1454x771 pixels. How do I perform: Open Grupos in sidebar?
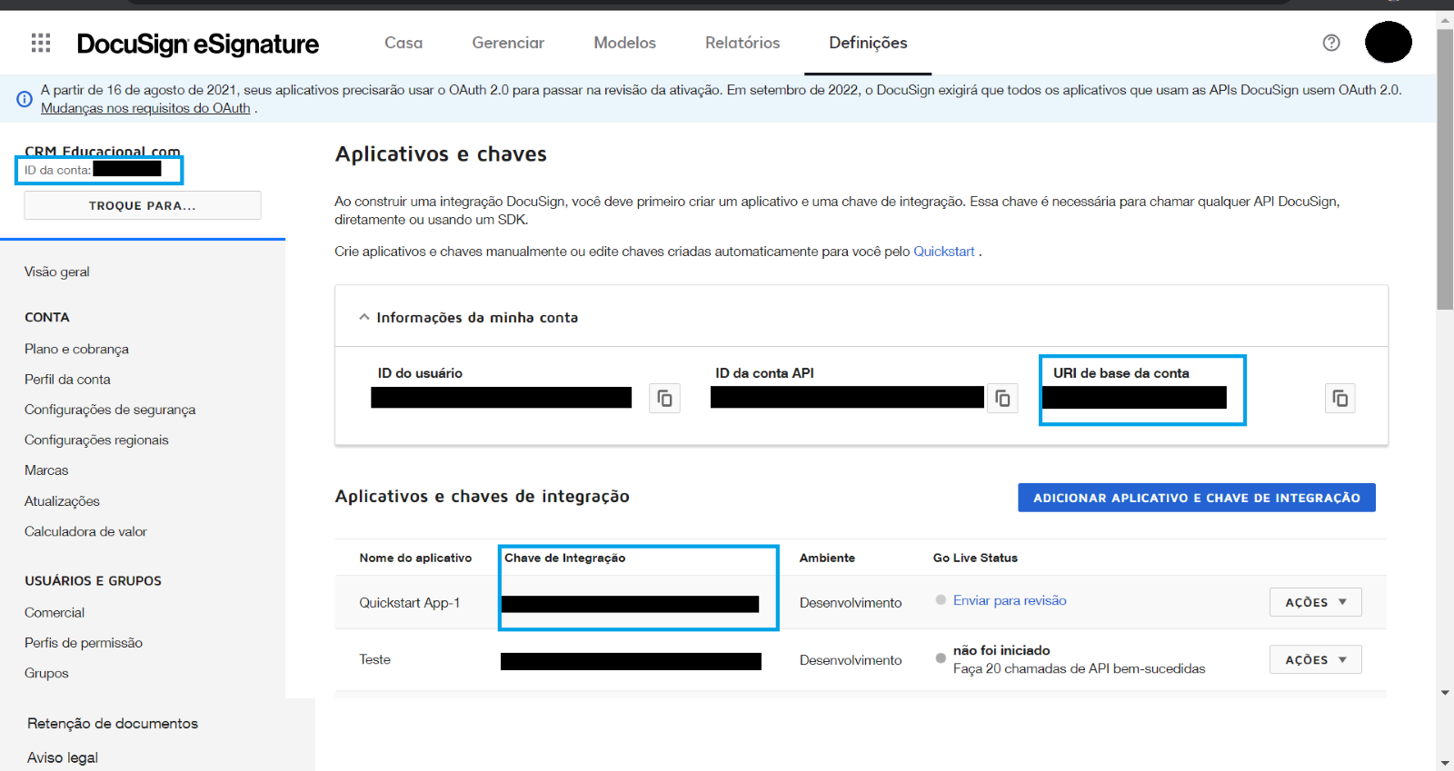46,673
